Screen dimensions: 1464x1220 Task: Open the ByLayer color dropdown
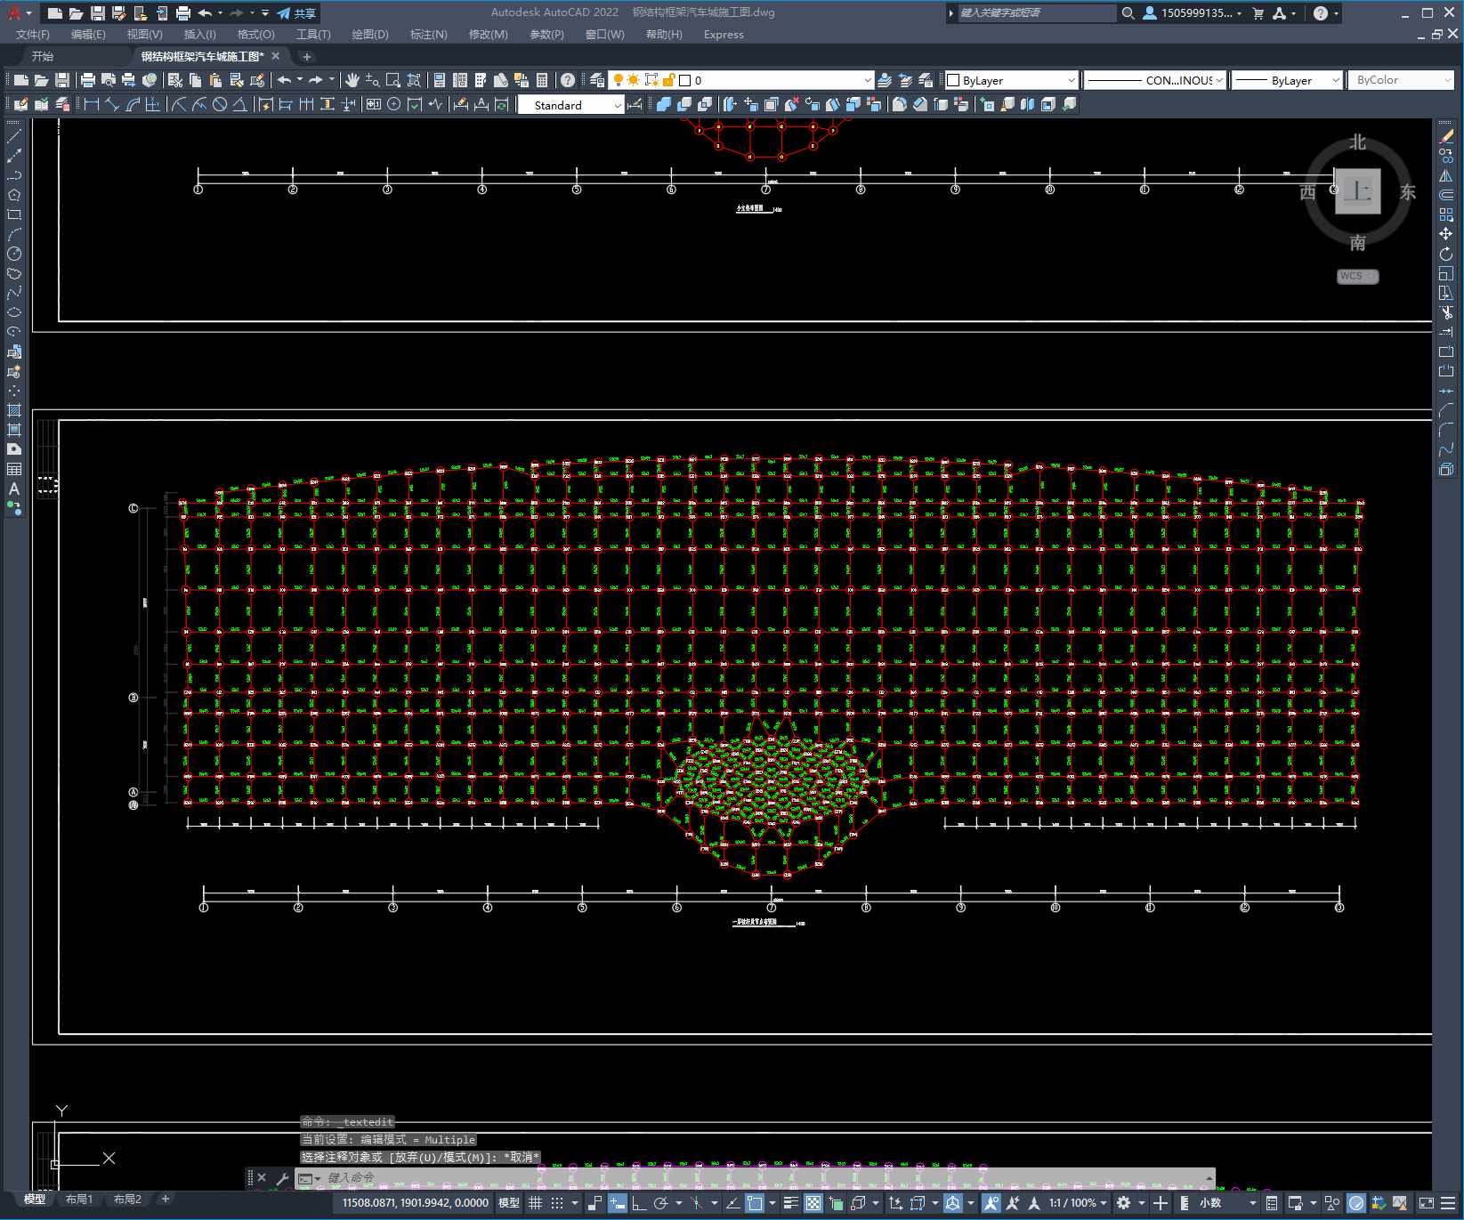tap(1011, 80)
